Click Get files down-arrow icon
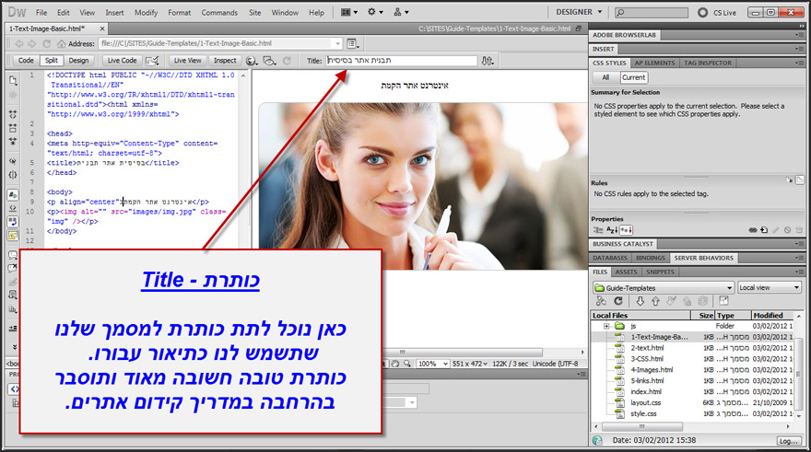Viewport: 811px width, 452px height. 640,301
